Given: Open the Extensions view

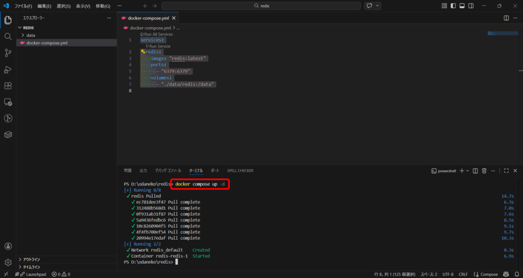Looking at the screenshot, I should (8, 86).
